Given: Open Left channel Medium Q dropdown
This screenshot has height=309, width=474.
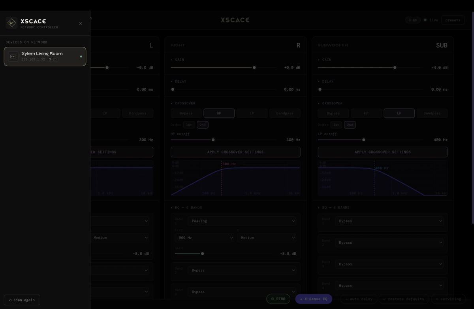Looking at the screenshot, I should [x=120, y=238].
